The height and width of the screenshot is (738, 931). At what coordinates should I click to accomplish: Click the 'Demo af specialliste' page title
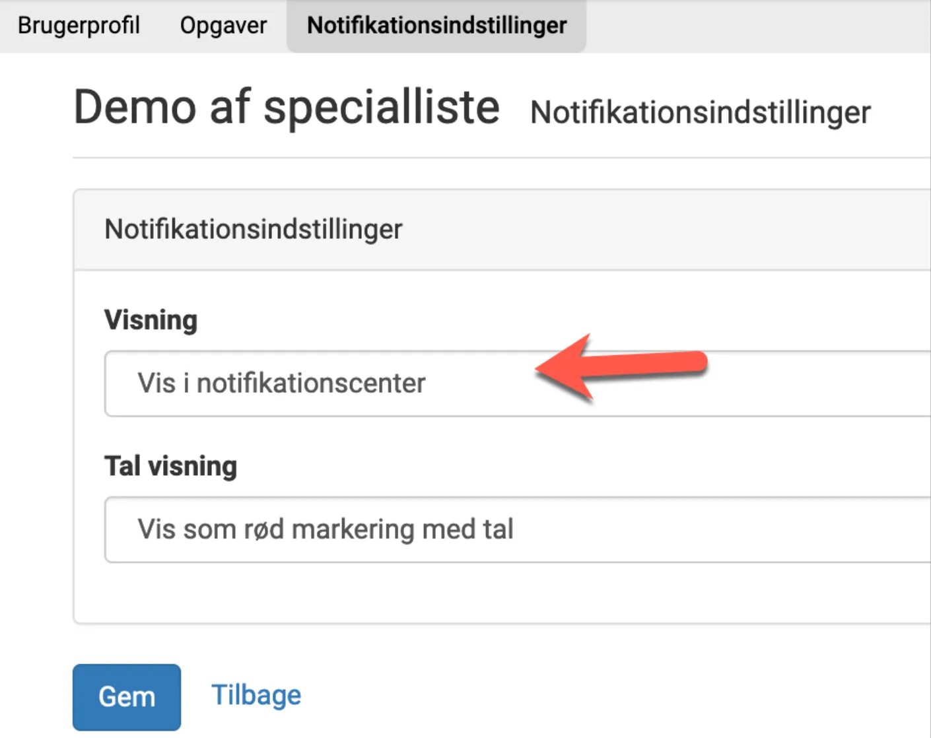[287, 107]
